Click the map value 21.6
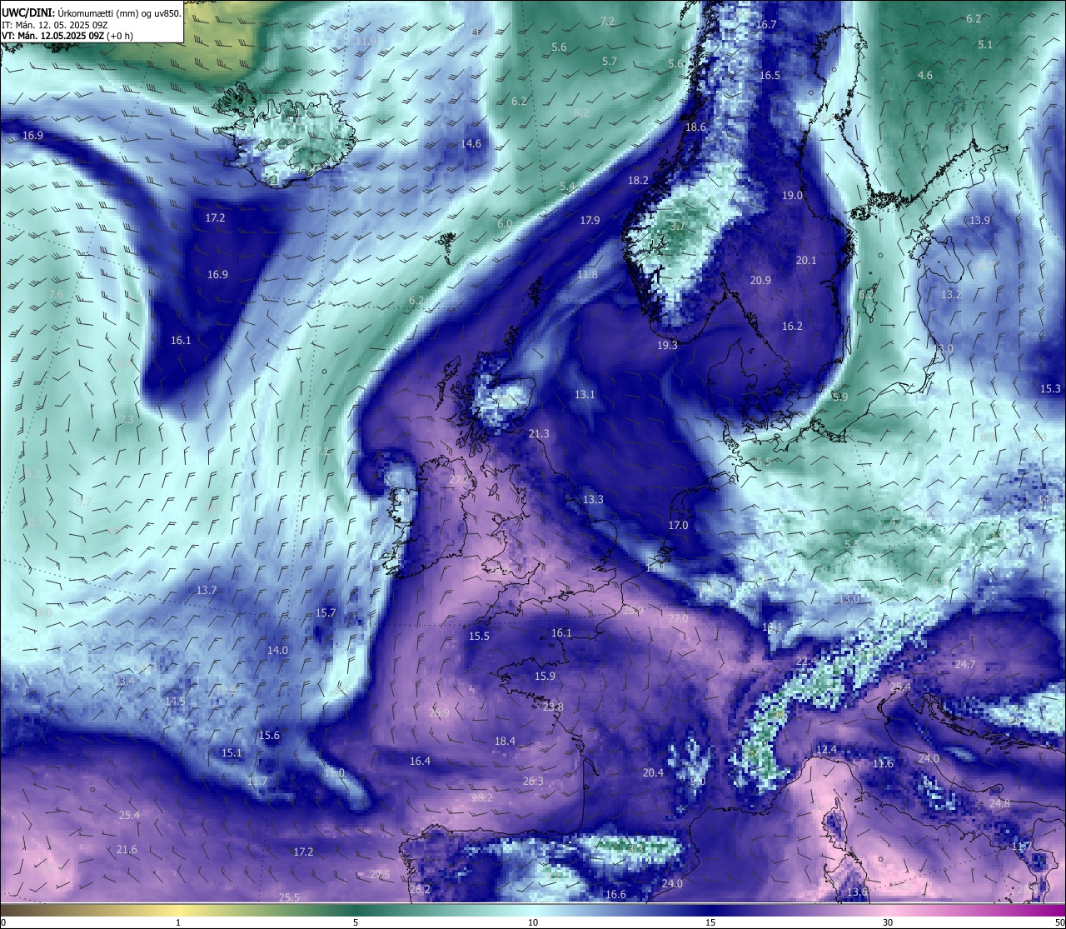This screenshot has width=1066, height=929. (127, 849)
